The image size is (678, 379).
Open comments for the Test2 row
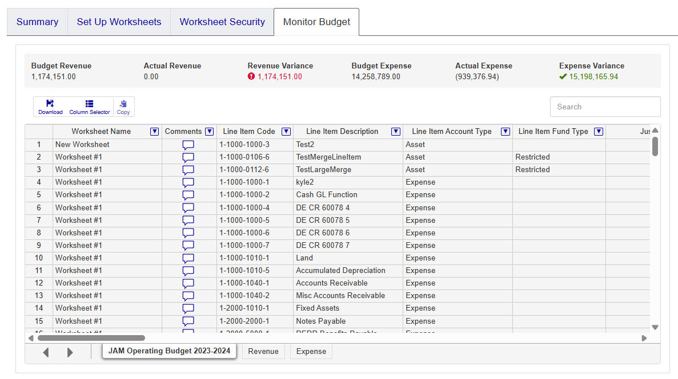coord(188,145)
